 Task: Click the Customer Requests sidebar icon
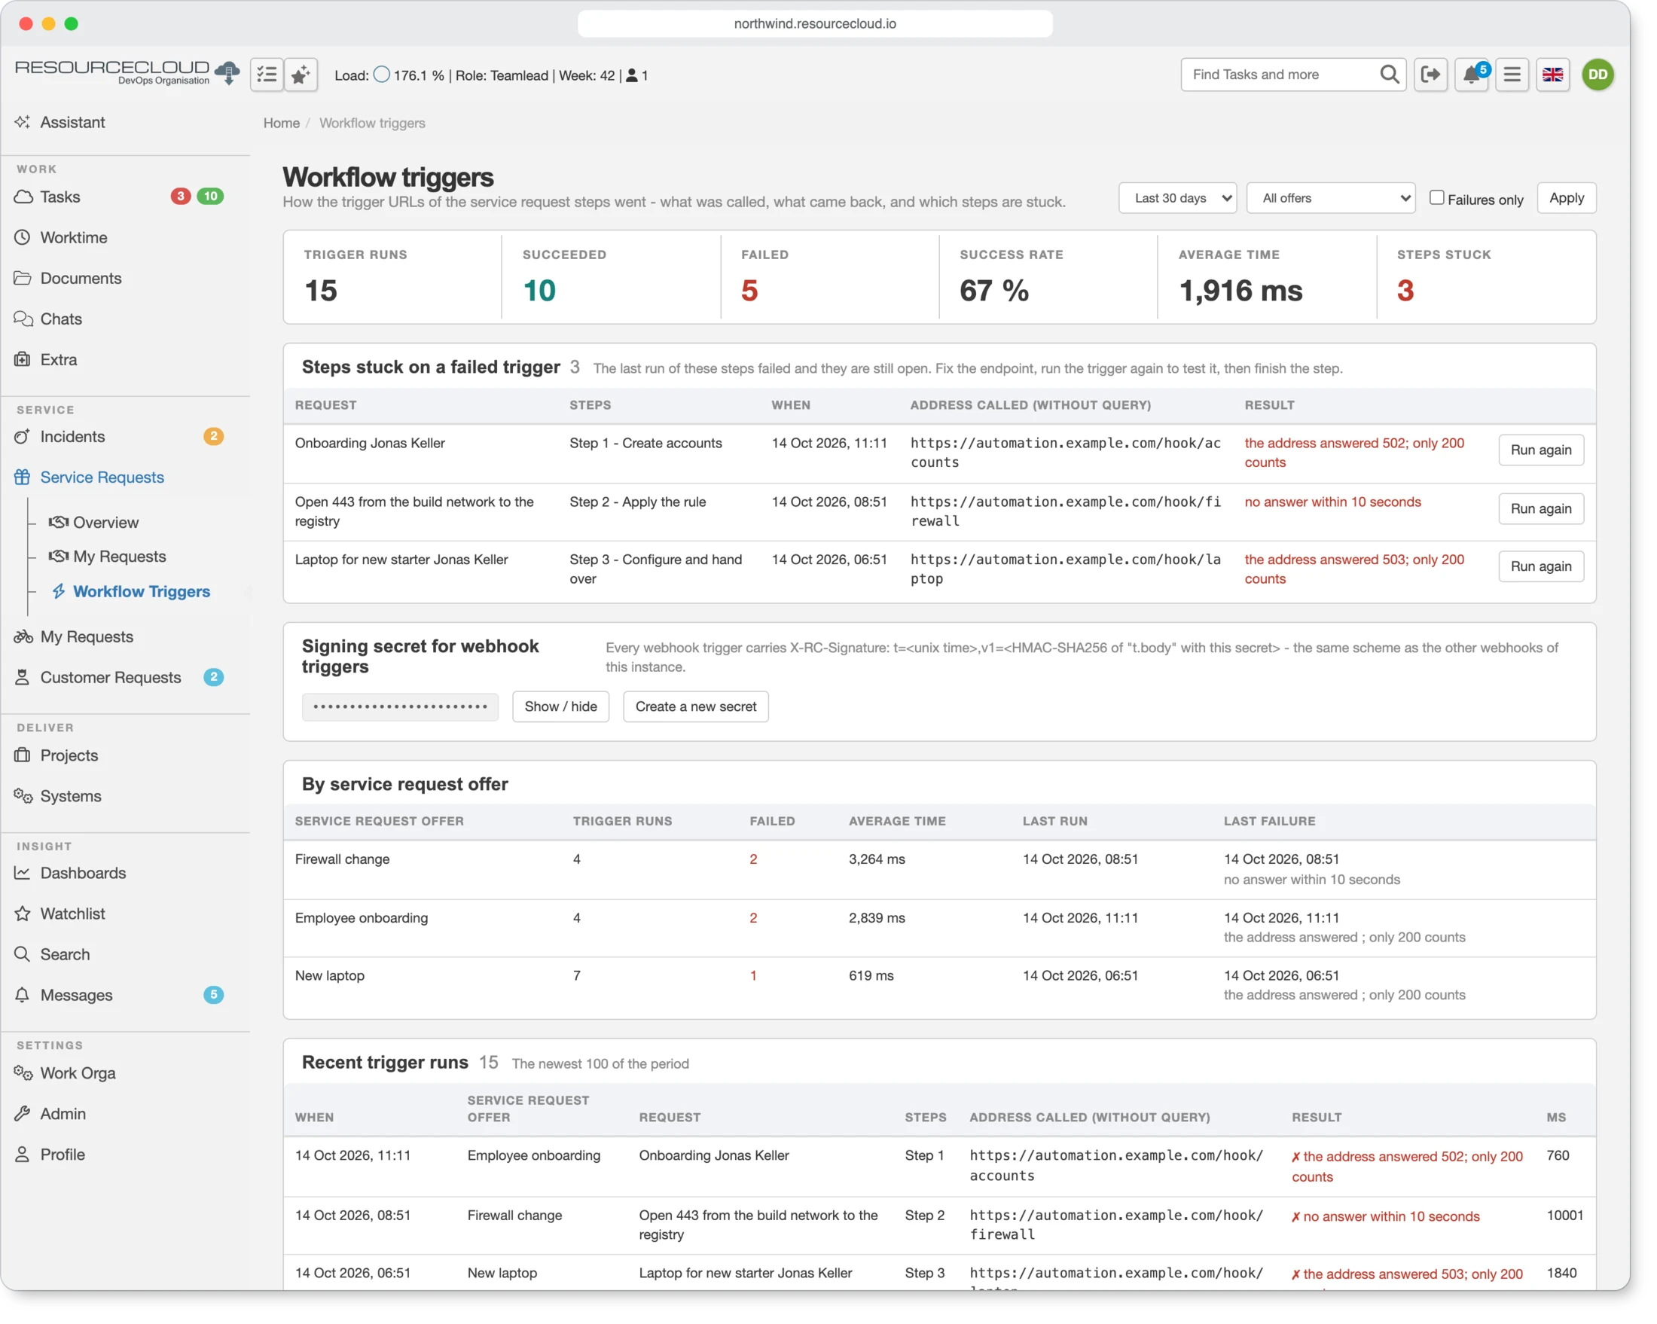click(23, 678)
